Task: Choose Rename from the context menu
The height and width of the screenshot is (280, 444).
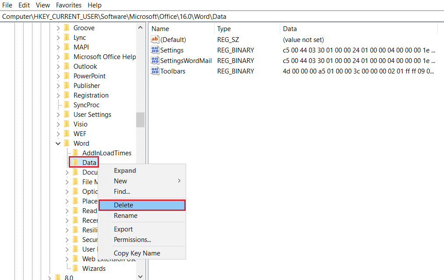Action: [142, 216]
